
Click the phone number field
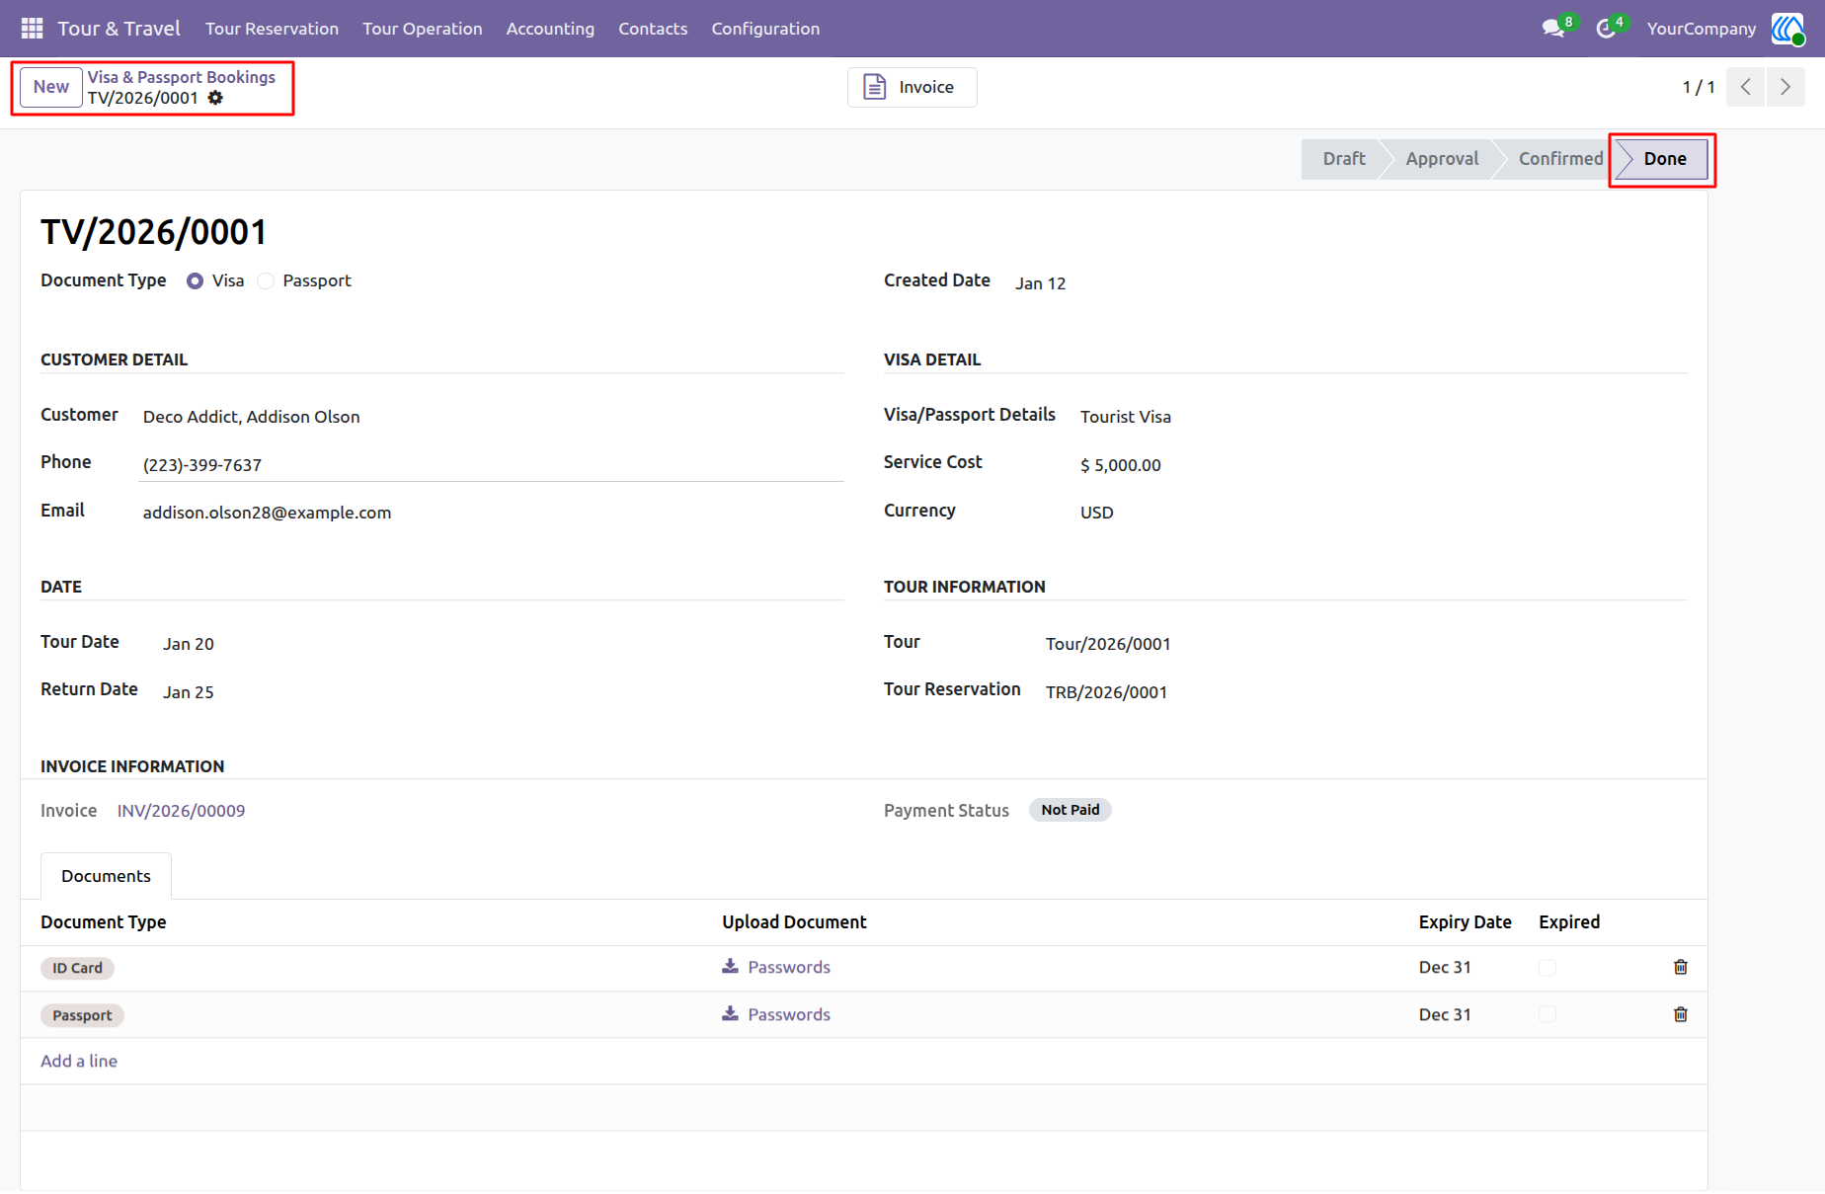coord(492,465)
